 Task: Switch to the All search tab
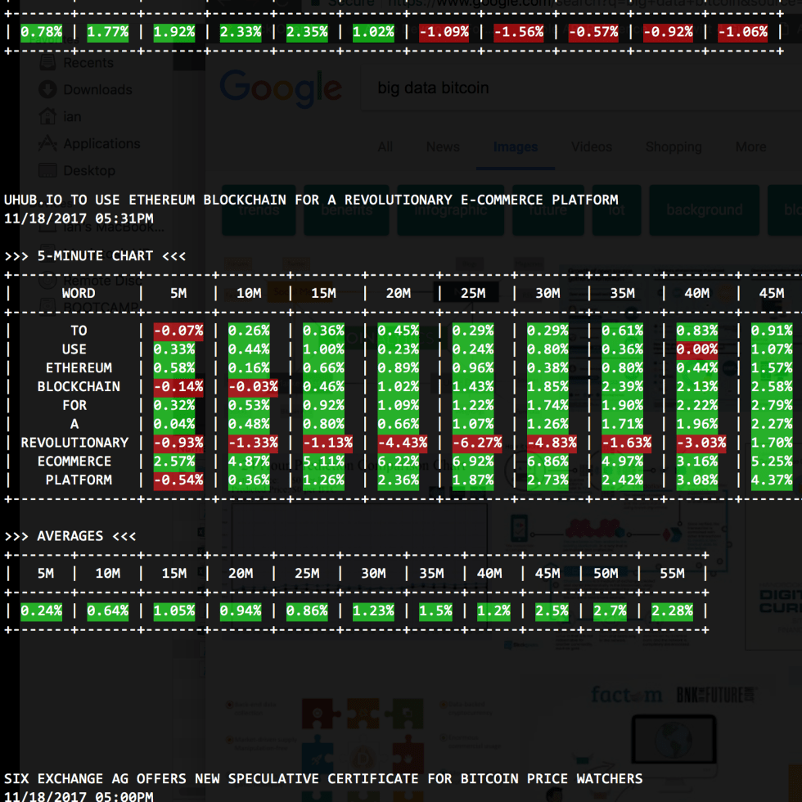[385, 147]
